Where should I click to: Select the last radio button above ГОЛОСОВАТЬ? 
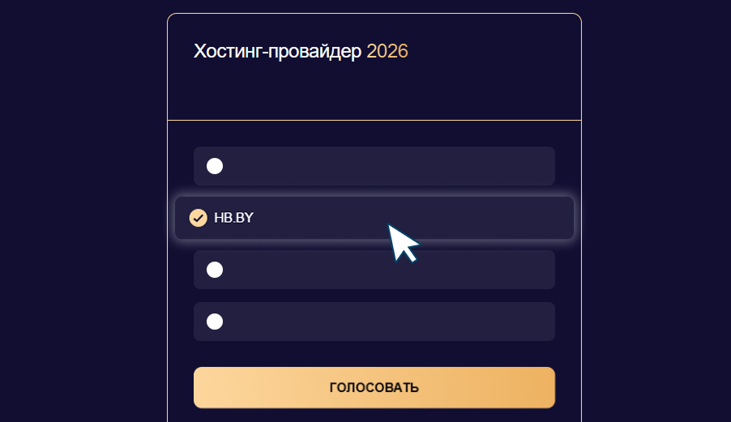click(215, 322)
